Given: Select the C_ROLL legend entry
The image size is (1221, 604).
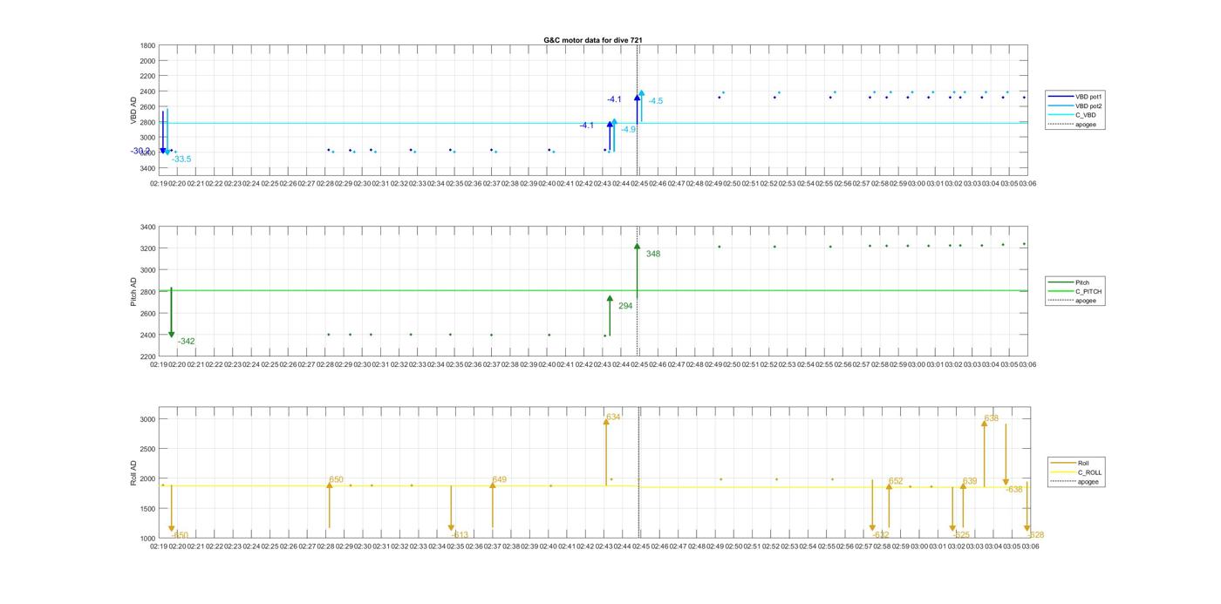Looking at the screenshot, I should point(1076,472).
